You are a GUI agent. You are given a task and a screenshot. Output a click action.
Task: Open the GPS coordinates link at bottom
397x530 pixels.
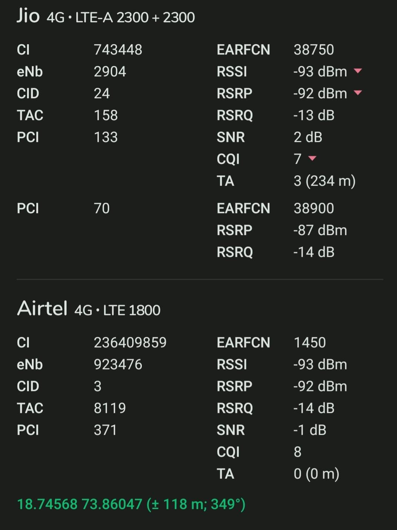tap(131, 504)
